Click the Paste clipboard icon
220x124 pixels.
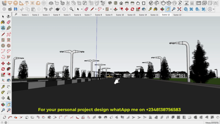pos(33,9)
